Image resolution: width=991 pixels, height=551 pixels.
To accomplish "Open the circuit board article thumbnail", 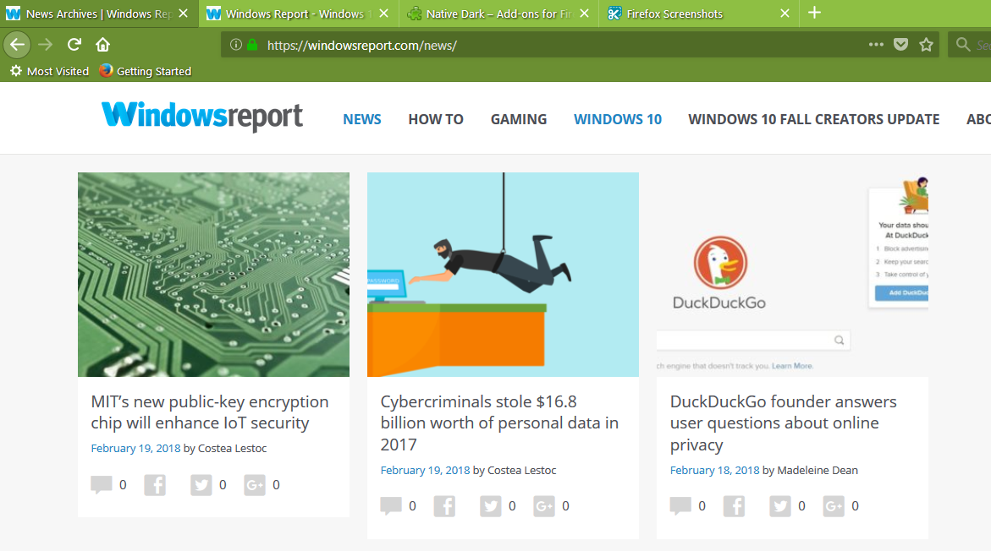I will pos(213,275).
